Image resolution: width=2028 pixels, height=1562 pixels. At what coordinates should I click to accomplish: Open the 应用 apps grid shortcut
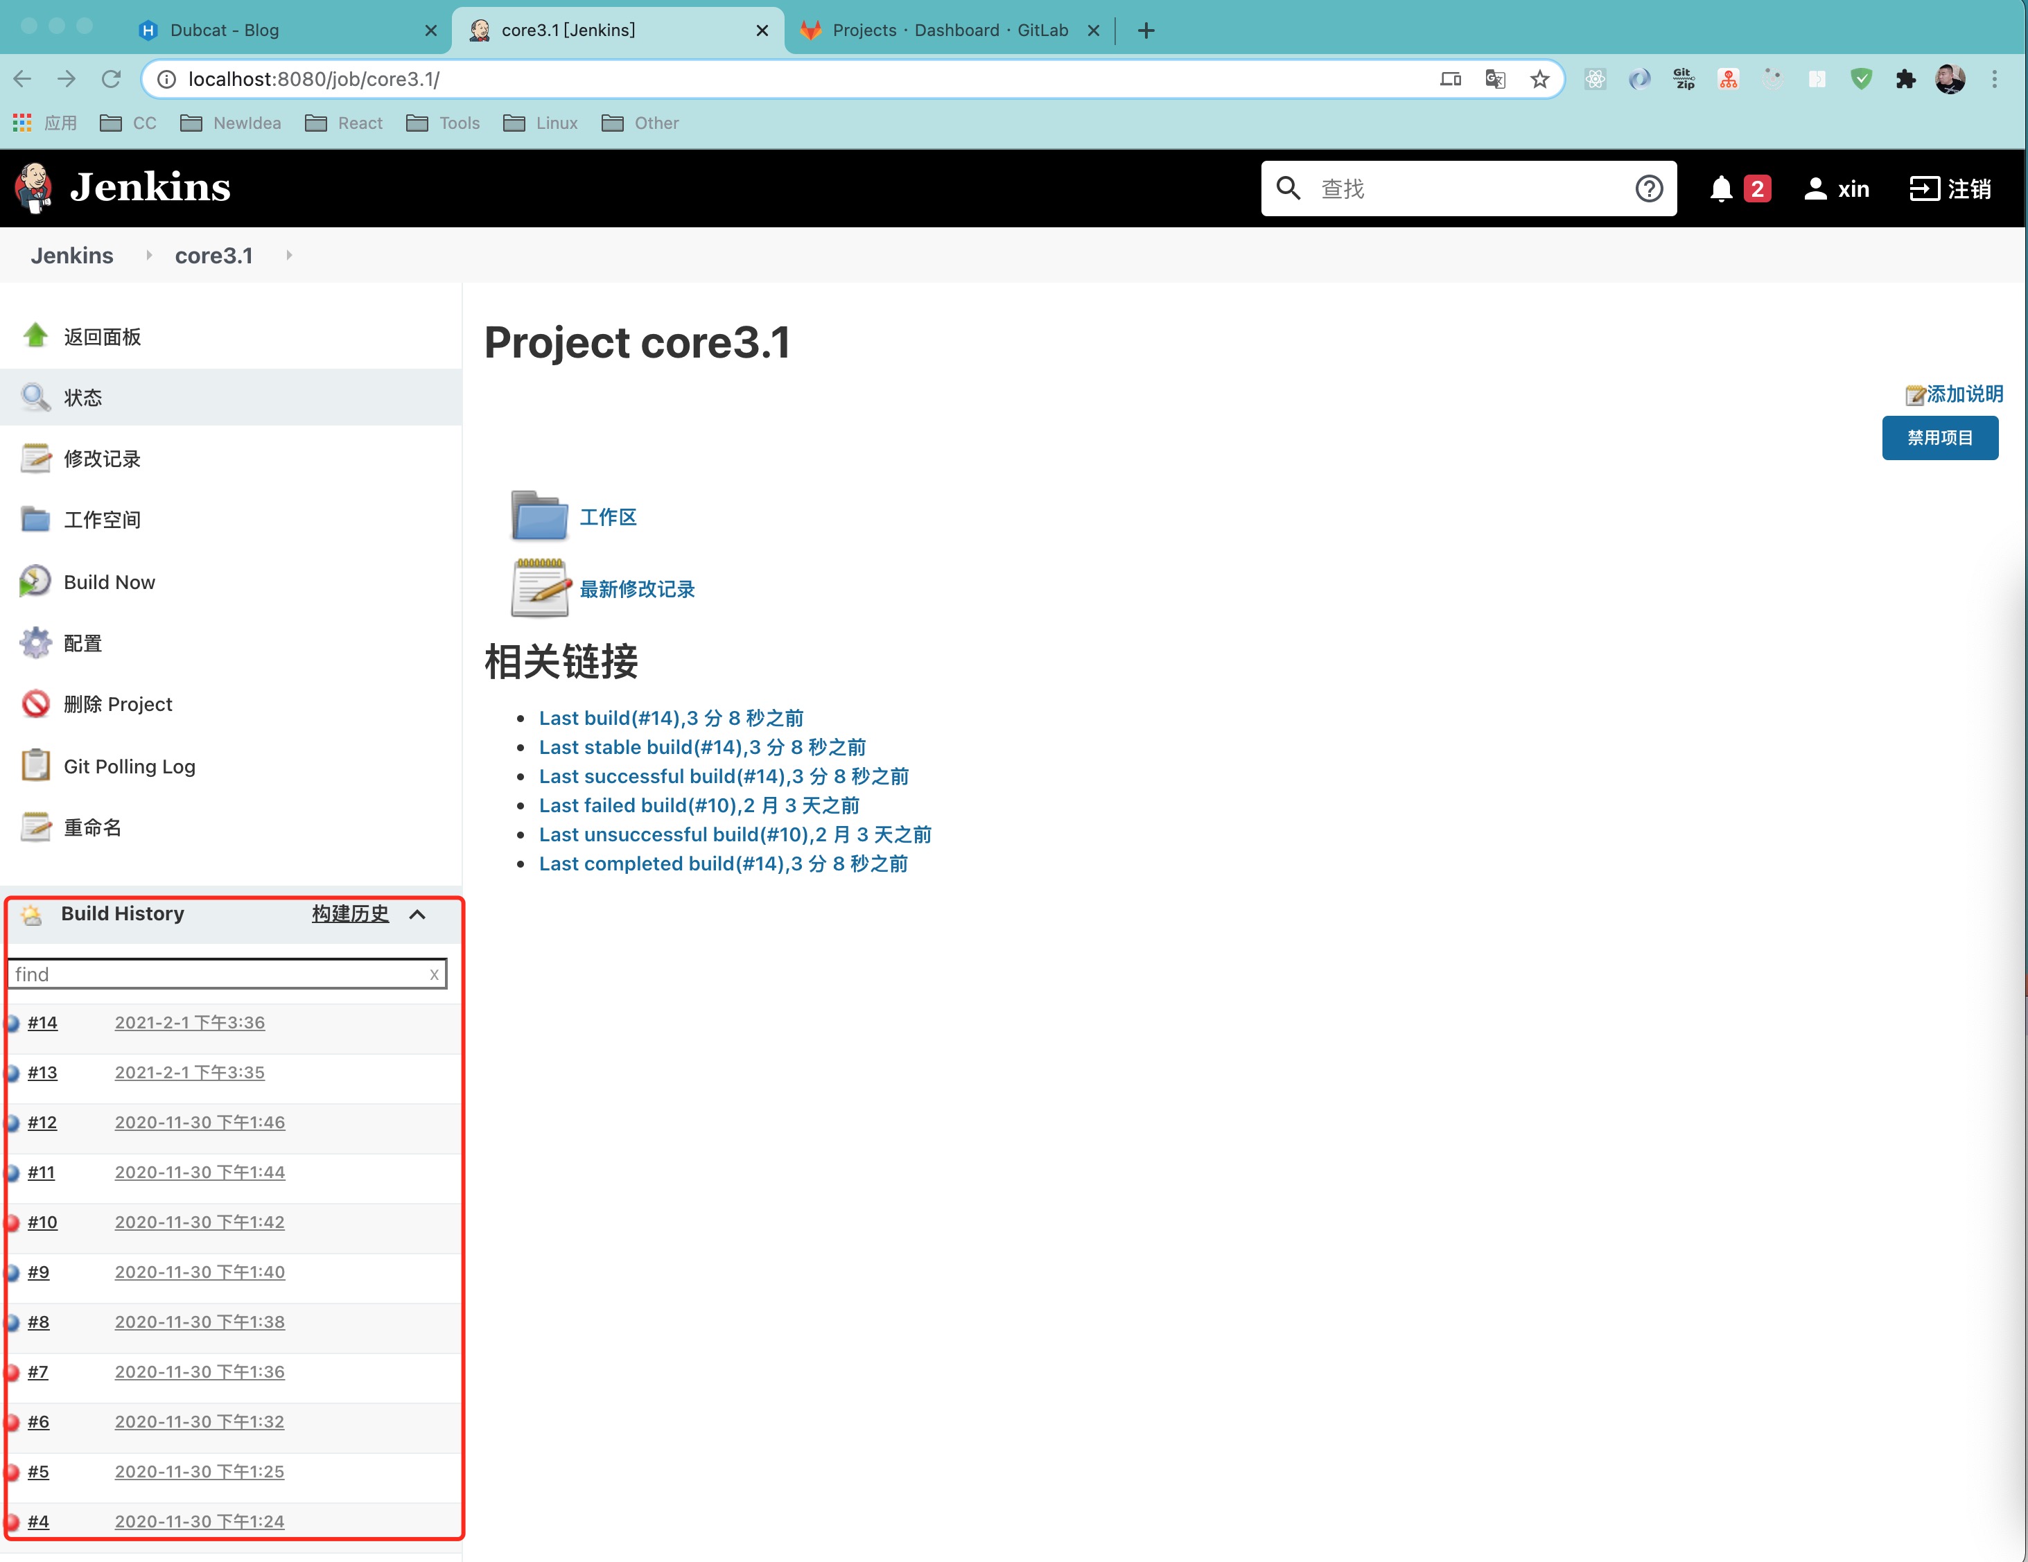pyautogui.click(x=44, y=123)
